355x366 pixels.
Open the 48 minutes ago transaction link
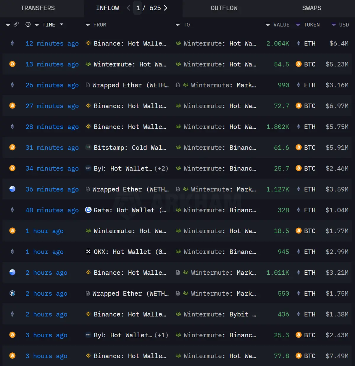52,210
